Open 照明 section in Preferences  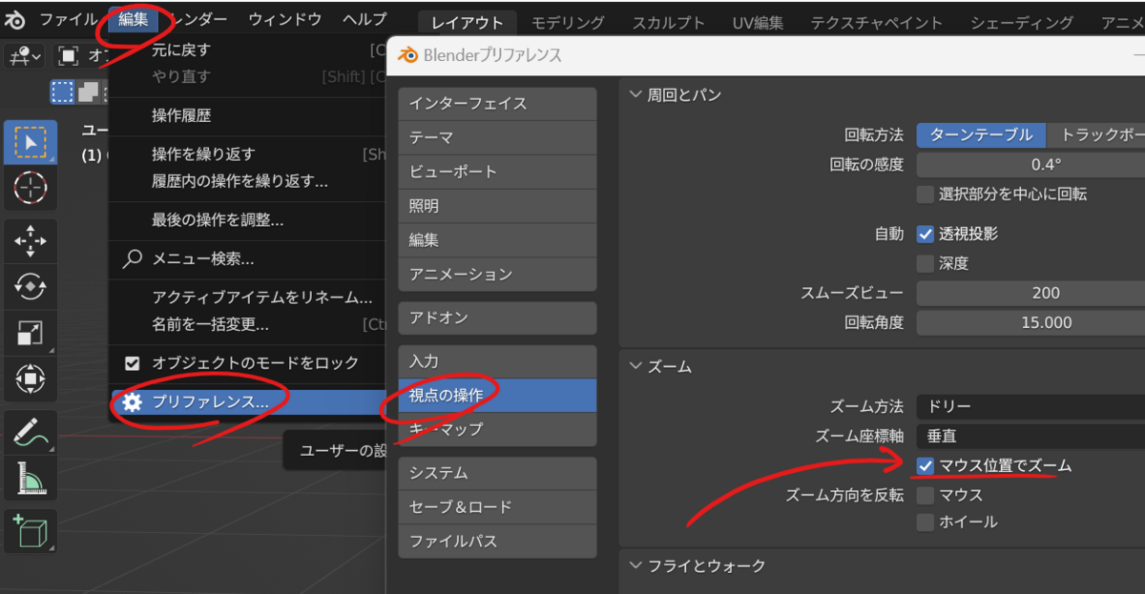(497, 206)
